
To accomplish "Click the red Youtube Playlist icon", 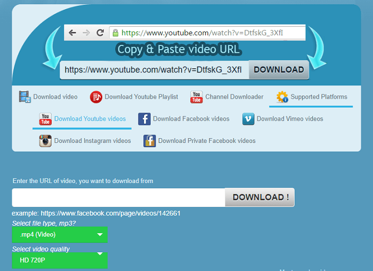I will point(96,97).
